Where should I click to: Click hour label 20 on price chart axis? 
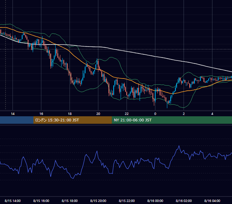[x=98, y=114]
